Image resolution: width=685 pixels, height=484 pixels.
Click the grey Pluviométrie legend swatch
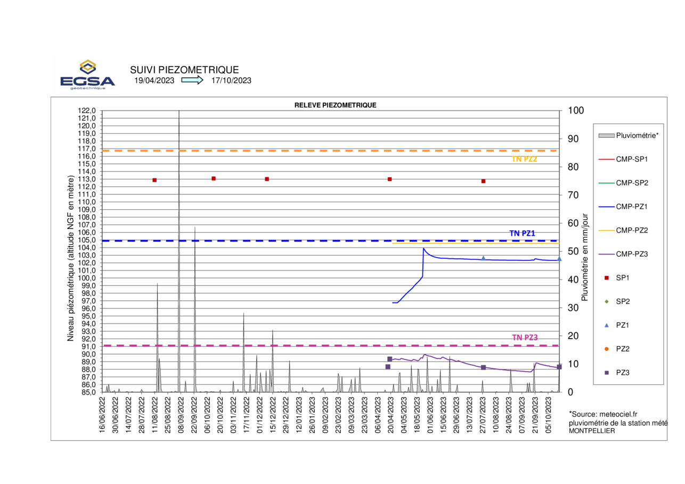tap(606, 136)
